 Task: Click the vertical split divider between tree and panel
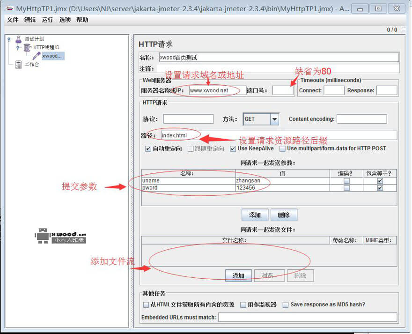132,181
